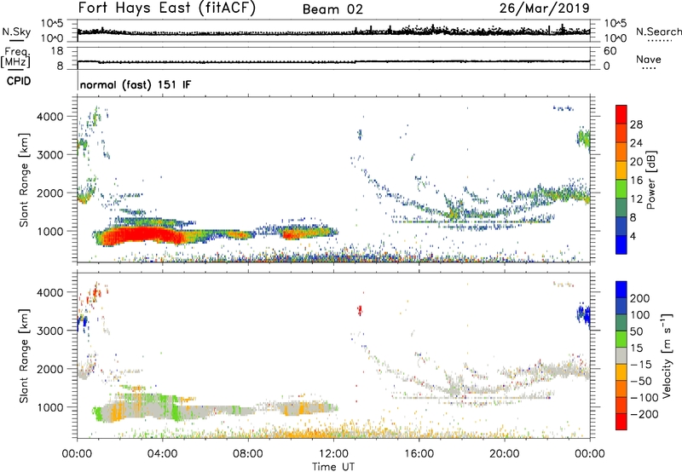
Task: Select the '24' tick on Power colorbar
Action: (636, 143)
